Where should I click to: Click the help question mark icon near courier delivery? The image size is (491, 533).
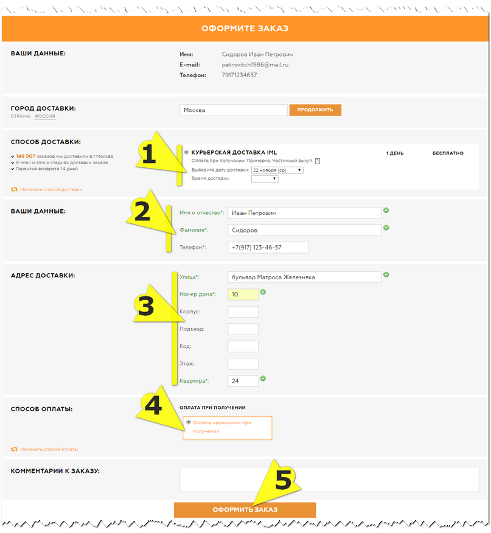[x=317, y=161]
